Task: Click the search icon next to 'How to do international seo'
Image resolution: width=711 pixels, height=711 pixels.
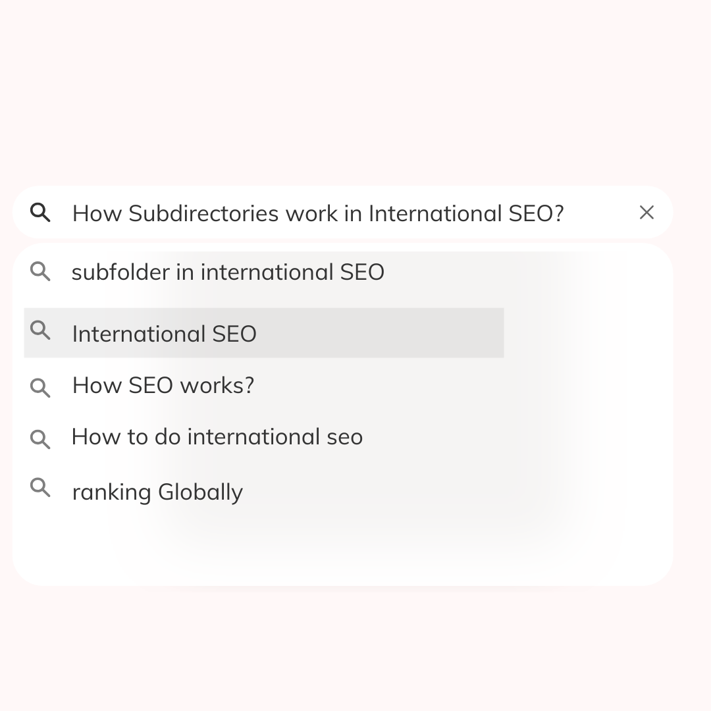Action: 40,439
